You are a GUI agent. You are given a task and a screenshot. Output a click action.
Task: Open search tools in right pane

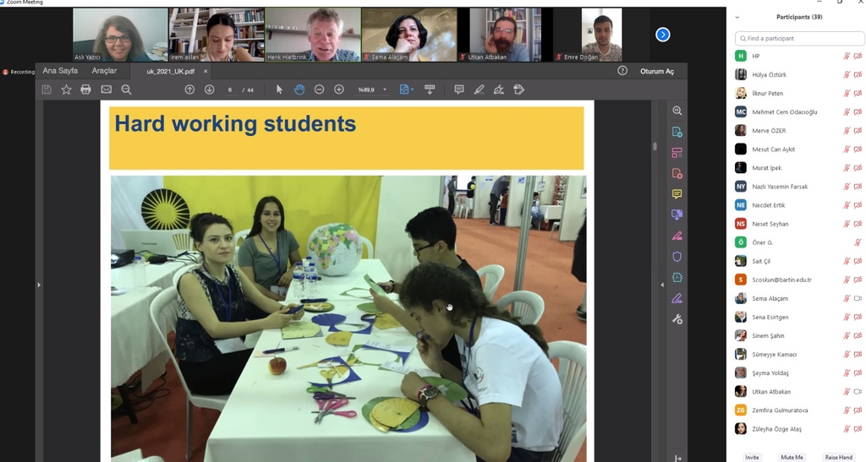point(677,111)
